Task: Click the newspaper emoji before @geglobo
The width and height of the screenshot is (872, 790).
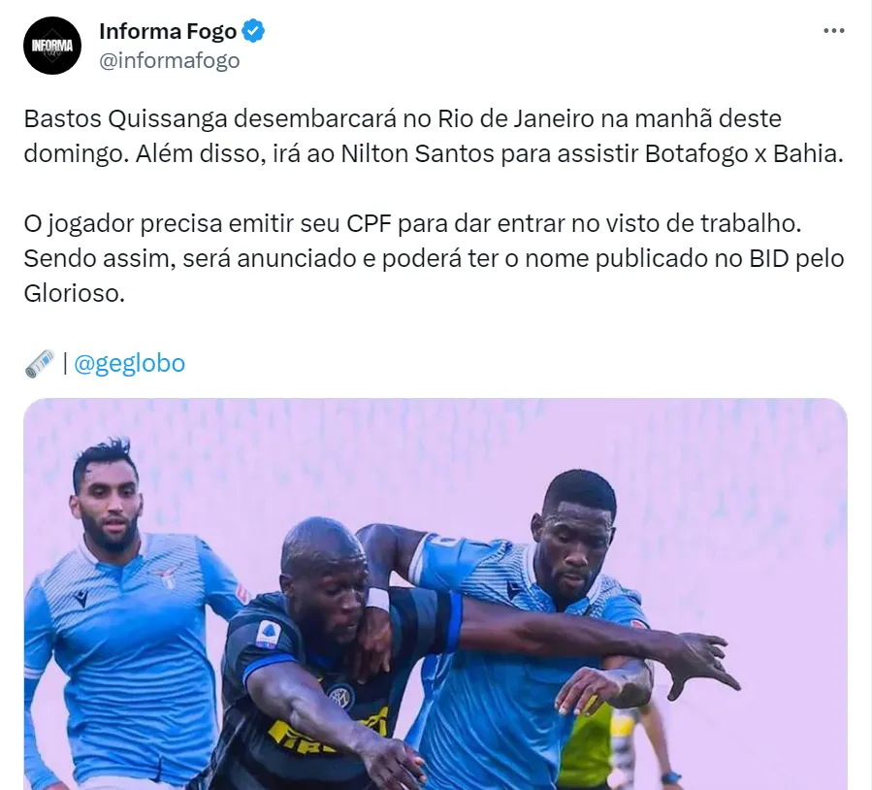Action: pos(40,364)
